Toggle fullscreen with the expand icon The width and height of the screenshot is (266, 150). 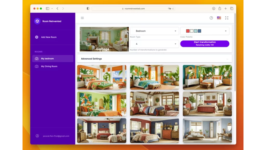(x=227, y=18)
